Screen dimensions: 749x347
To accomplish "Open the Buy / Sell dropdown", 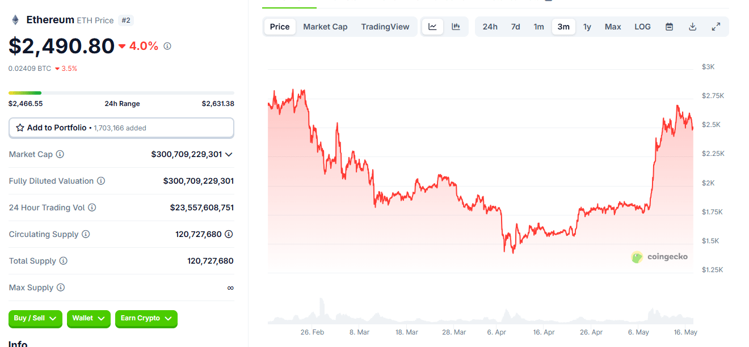I will pyautogui.click(x=35, y=319).
